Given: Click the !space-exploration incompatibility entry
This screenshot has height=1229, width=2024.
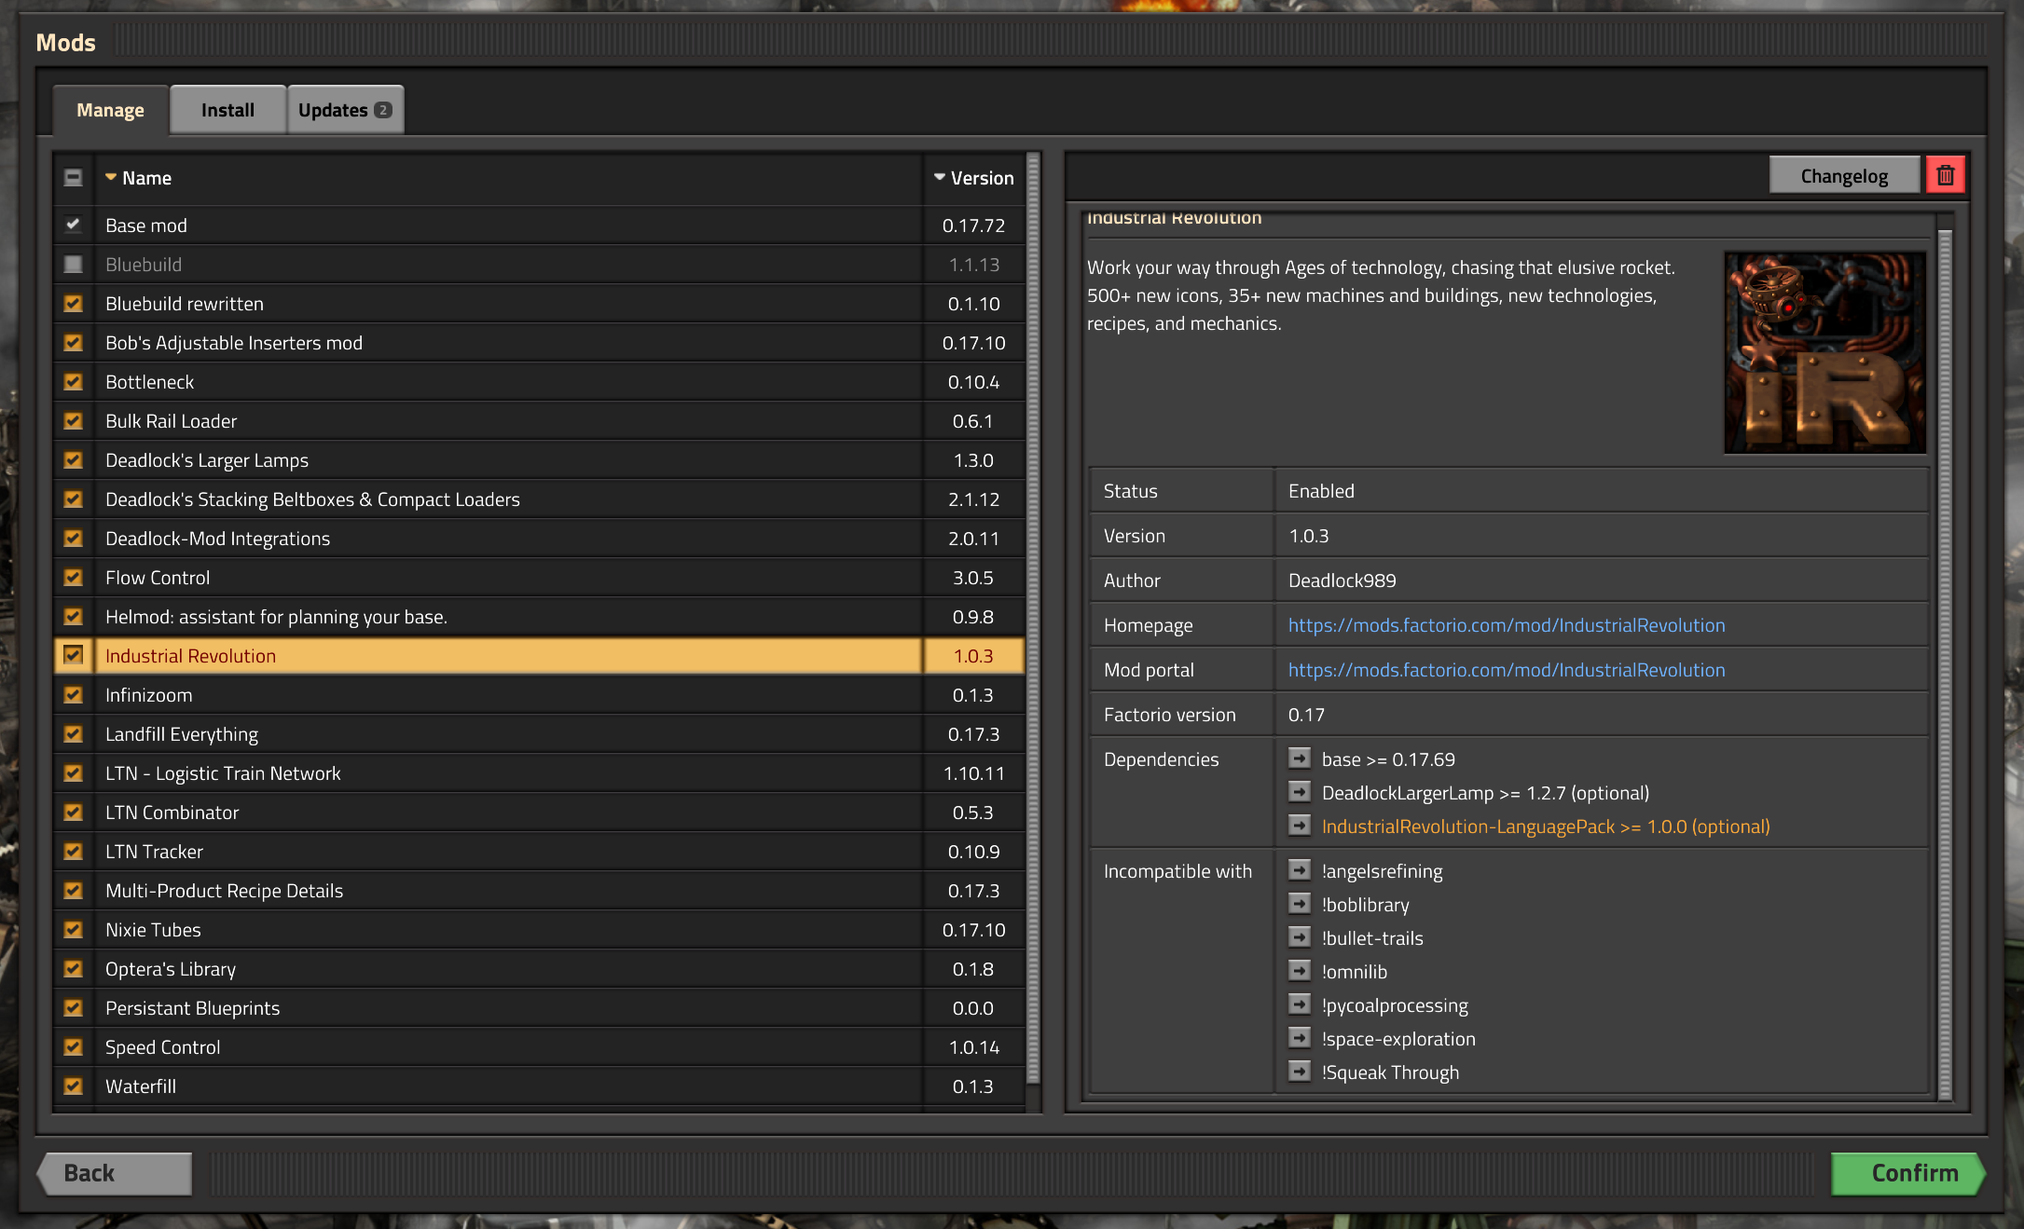Looking at the screenshot, I should (x=1398, y=1039).
